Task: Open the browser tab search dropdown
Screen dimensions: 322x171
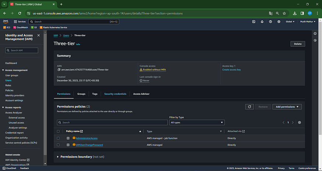Action: (4, 4)
